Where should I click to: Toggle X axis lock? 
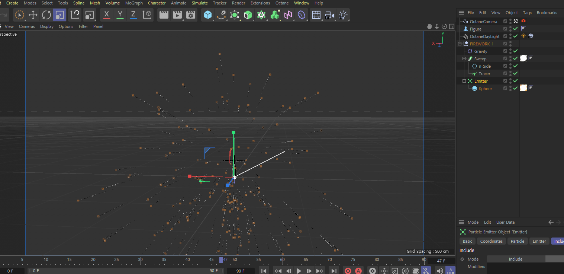pyautogui.click(x=107, y=15)
